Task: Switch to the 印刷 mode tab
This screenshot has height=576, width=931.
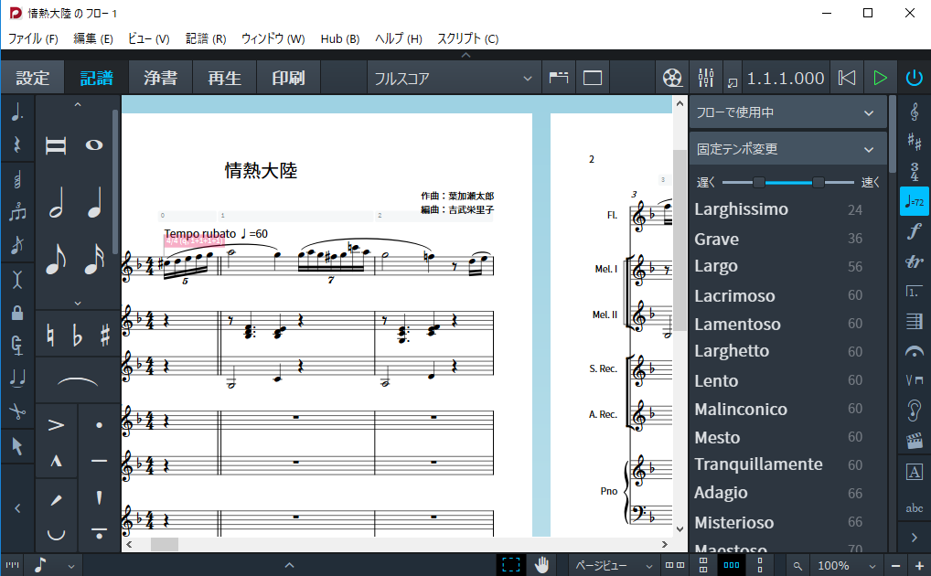Action: tap(288, 77)
